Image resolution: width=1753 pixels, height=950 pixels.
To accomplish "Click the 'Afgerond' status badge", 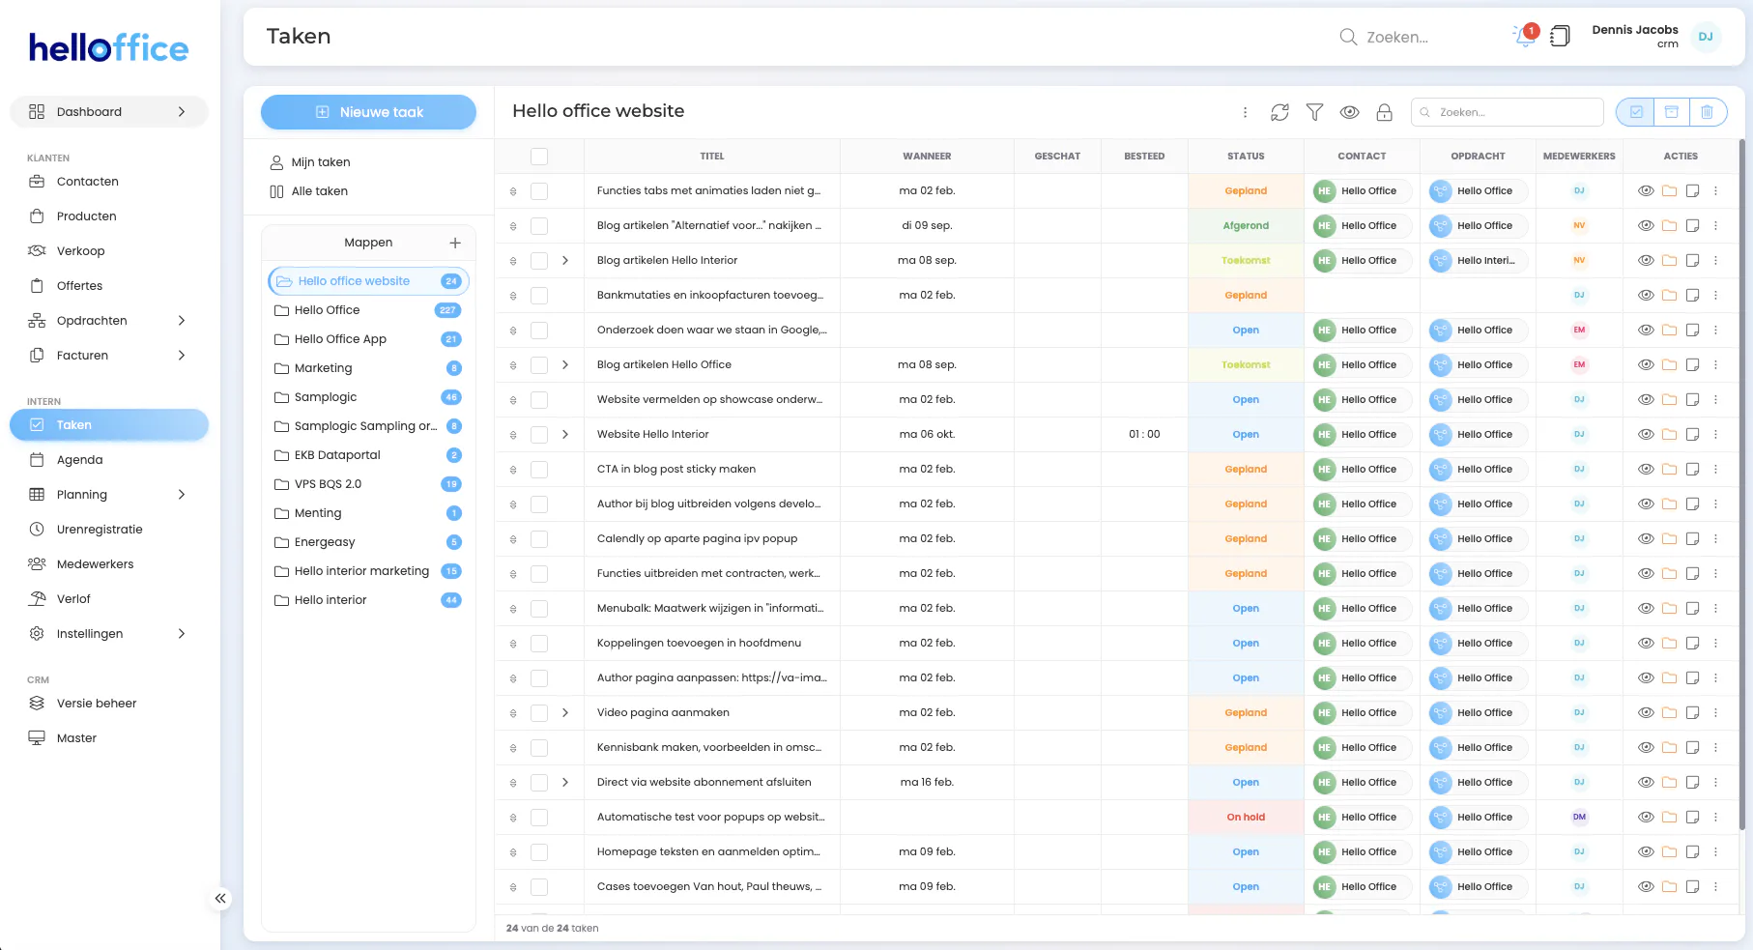I will click(x=1246, y=225).
